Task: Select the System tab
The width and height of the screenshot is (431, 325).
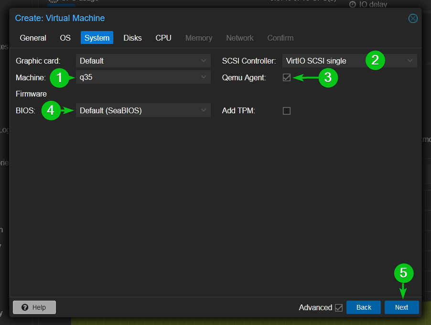Action: (97, 38)
